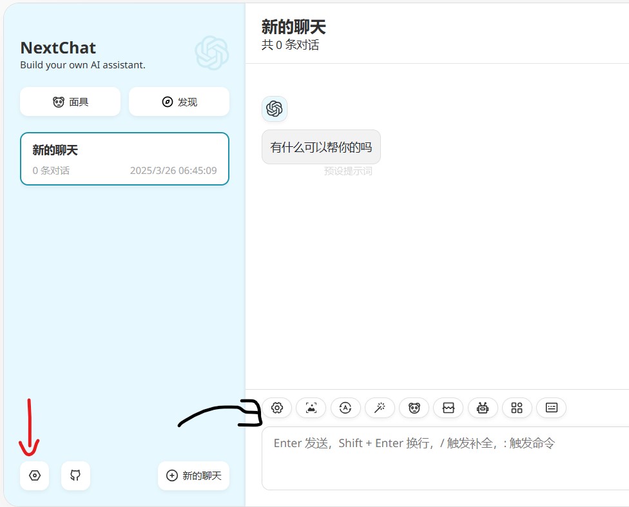
Task: Click the assistant avatar icon
Action: [275, 109]
